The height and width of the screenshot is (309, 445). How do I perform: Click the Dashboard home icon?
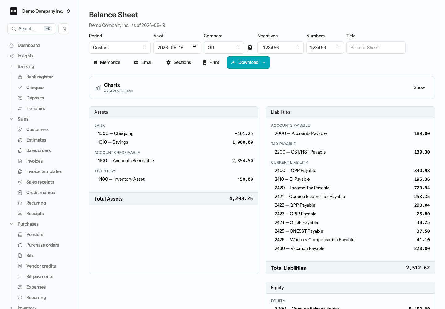click(x=11, y=45)
